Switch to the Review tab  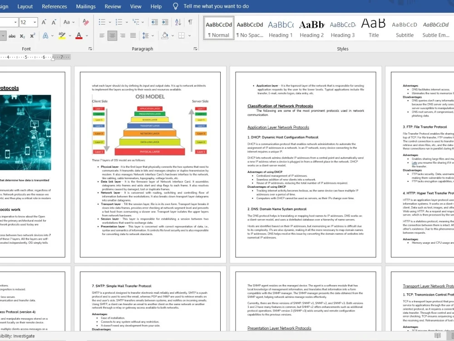click(113, 6)
